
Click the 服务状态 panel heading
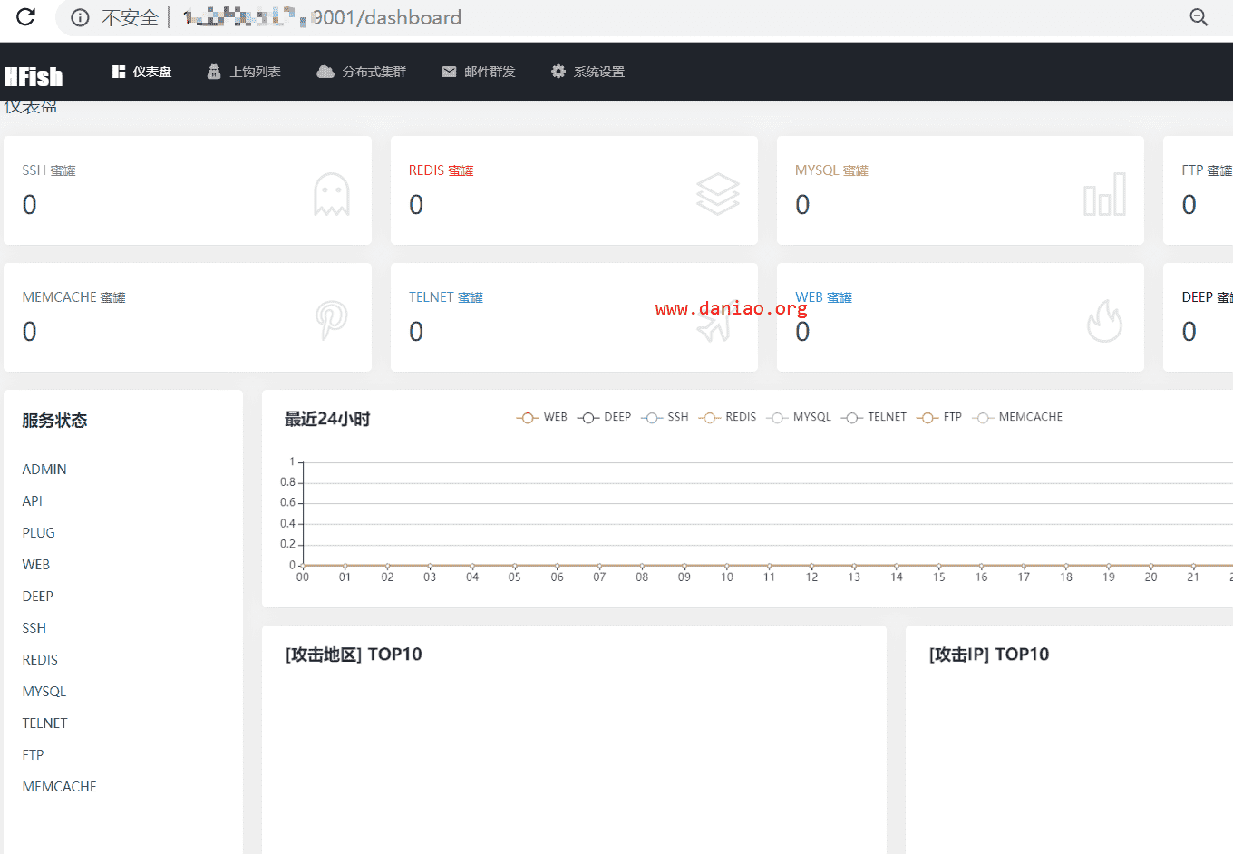coord(54,421)
